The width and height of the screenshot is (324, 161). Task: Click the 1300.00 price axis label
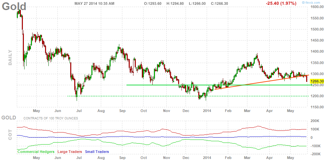pos(317,74)
